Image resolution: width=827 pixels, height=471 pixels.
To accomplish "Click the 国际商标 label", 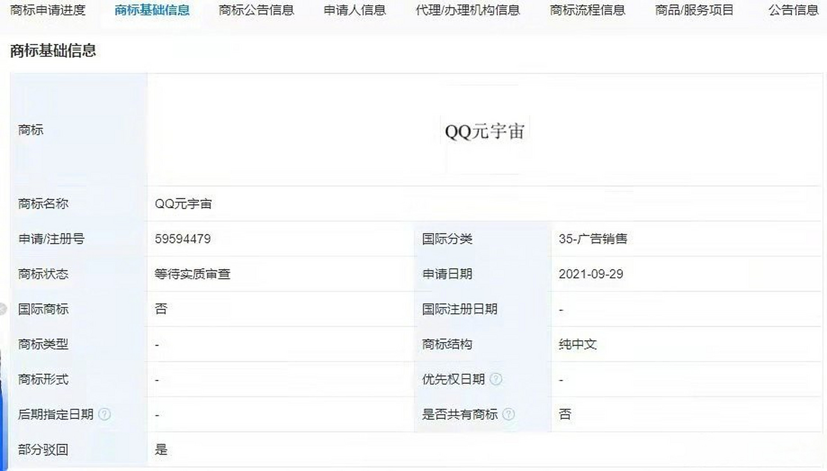I will click(43, 309).
